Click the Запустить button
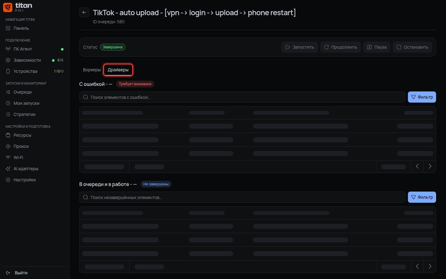This screenshot has height=279, width=446. click(x=300, y=47)
